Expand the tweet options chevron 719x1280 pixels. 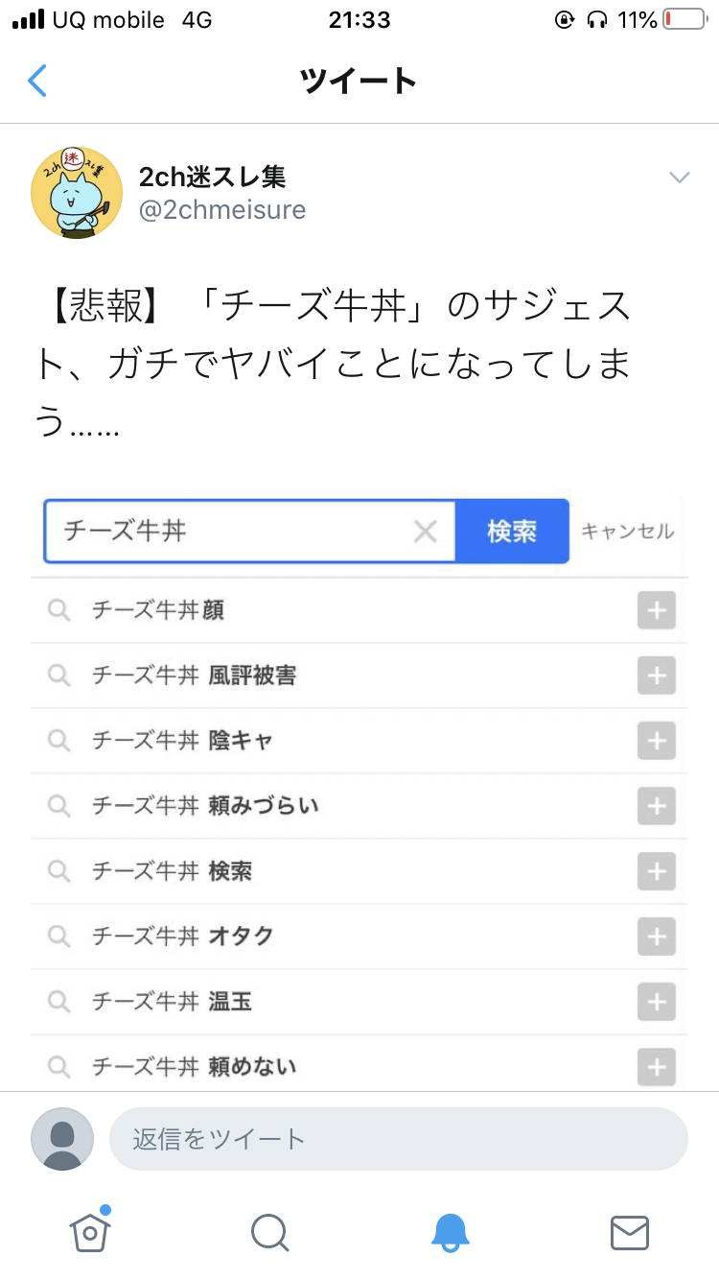click(679, 178)
